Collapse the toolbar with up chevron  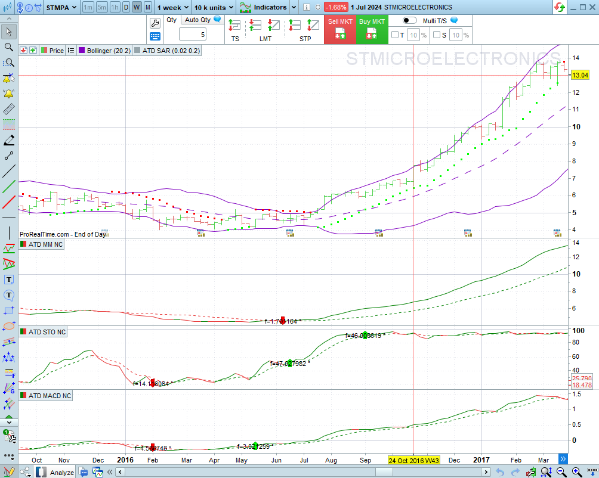[x=9, y=18]
